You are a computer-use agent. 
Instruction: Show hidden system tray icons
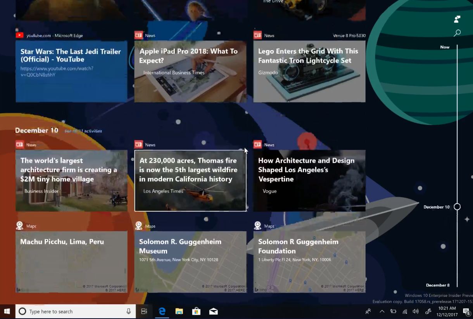point(382,311)
